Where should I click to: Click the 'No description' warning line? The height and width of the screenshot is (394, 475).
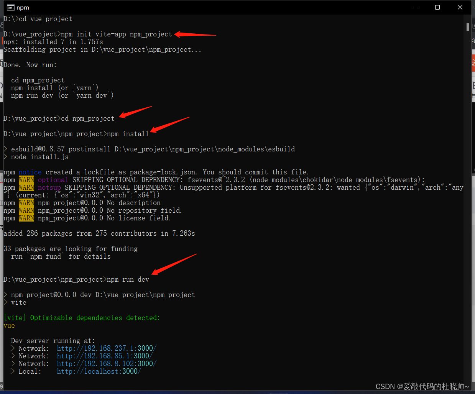82,203
